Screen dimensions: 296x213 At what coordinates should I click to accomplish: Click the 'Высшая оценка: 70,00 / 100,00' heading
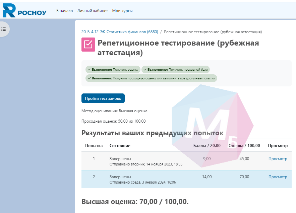tap(135, 202)
